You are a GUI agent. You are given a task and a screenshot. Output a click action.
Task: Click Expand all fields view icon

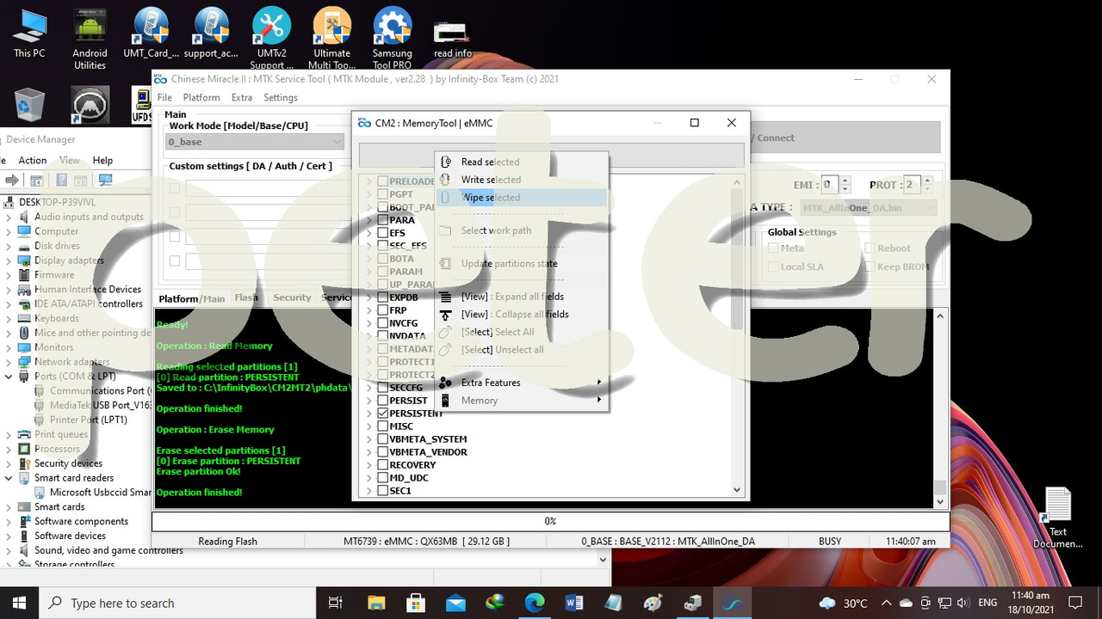pos(445,297)
